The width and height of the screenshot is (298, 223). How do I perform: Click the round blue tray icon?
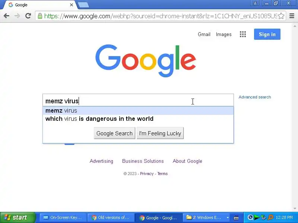click(250, 217)
